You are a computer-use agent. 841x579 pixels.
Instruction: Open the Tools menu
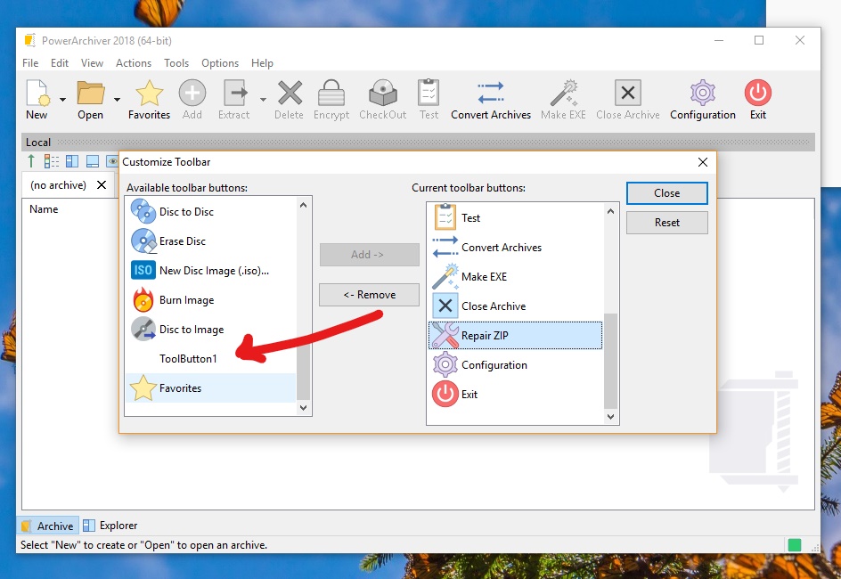(x=176, y=62)
